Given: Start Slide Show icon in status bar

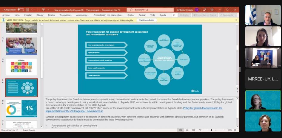Looking at the screenshot, I should [x=200, y=130].
